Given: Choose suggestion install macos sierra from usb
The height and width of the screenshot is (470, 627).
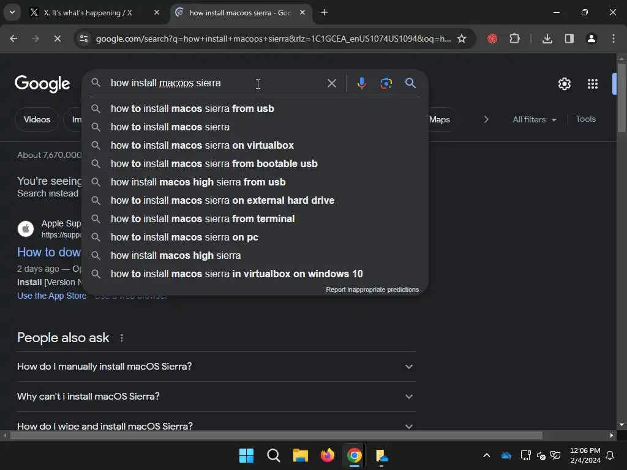Looking at the screenshot, I should point(255,109).
